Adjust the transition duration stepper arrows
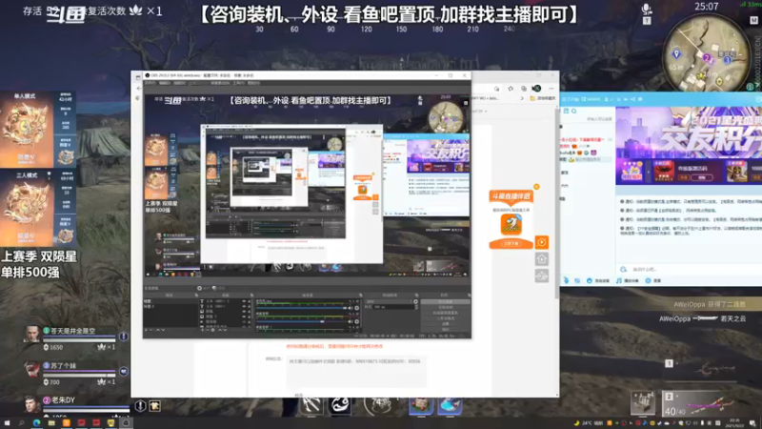Screen dimensions: 762x429 (416, 307)
